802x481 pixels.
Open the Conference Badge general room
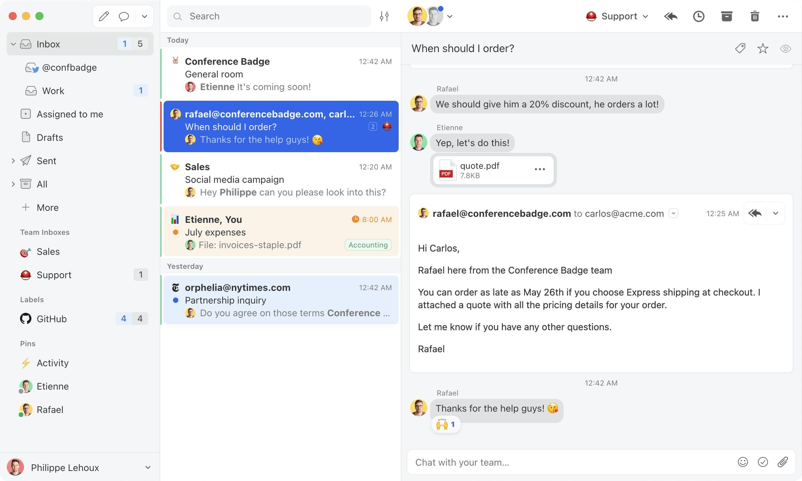pos(281,73)
